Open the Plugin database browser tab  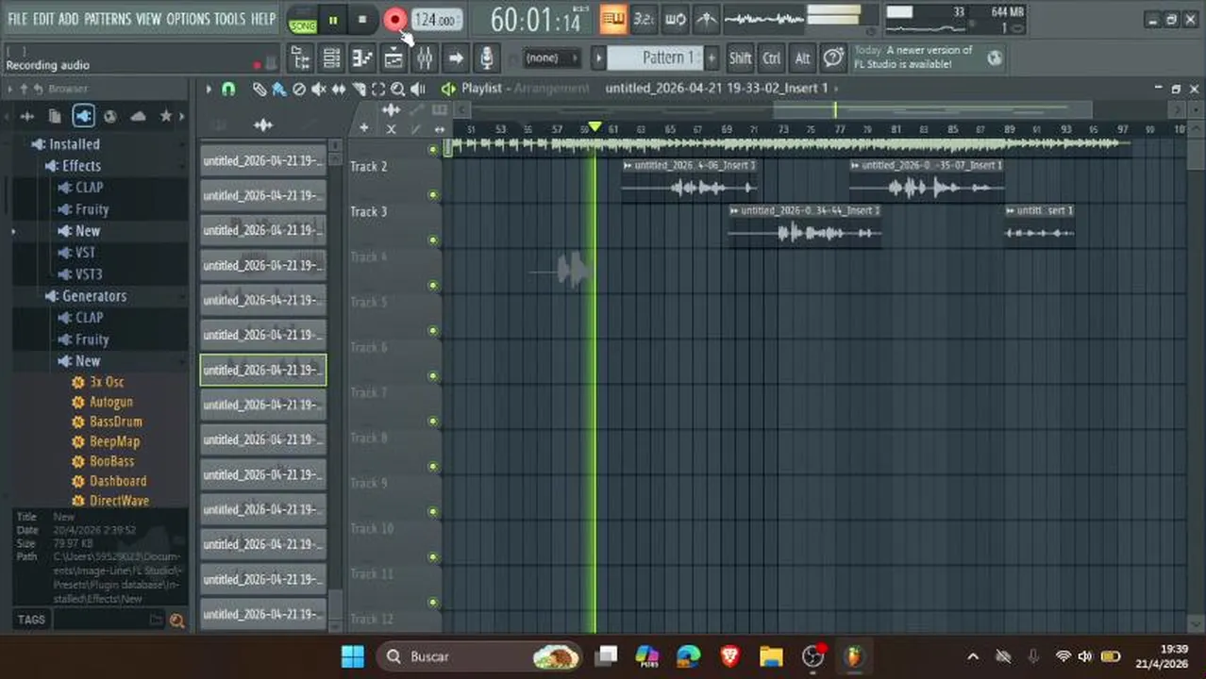coord(83,116)
